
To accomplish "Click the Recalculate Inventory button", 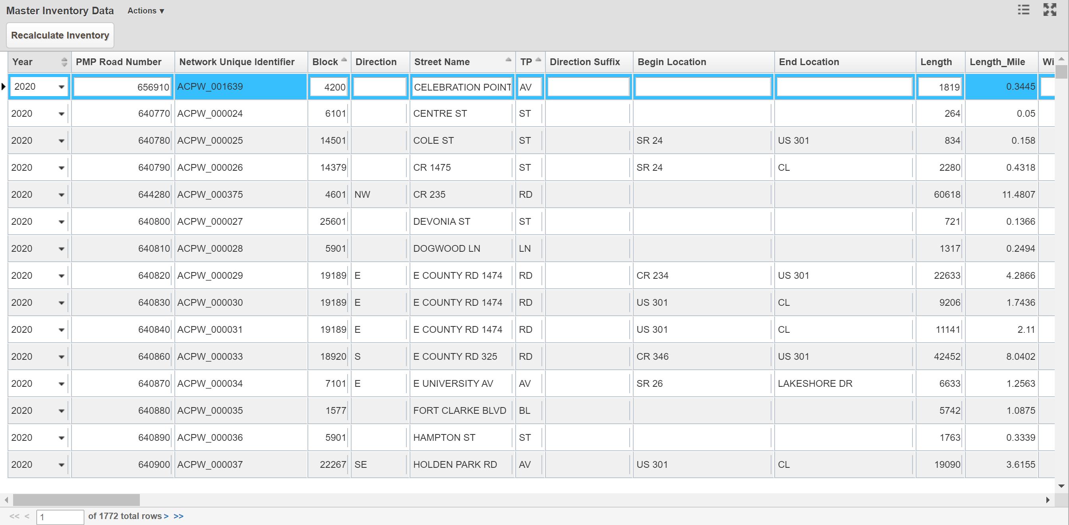I will click(x=60, y=35).
